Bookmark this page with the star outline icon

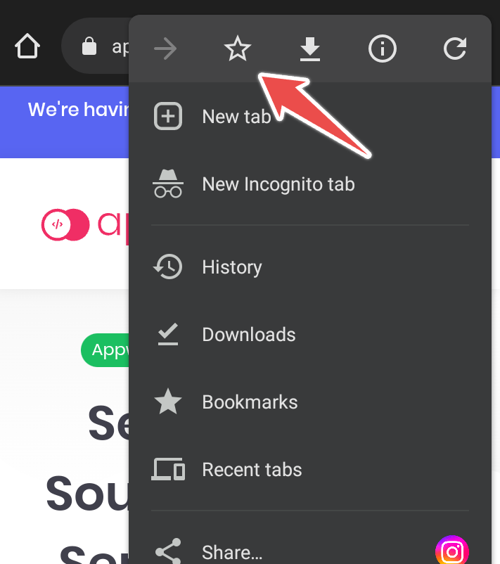point(238,49)
